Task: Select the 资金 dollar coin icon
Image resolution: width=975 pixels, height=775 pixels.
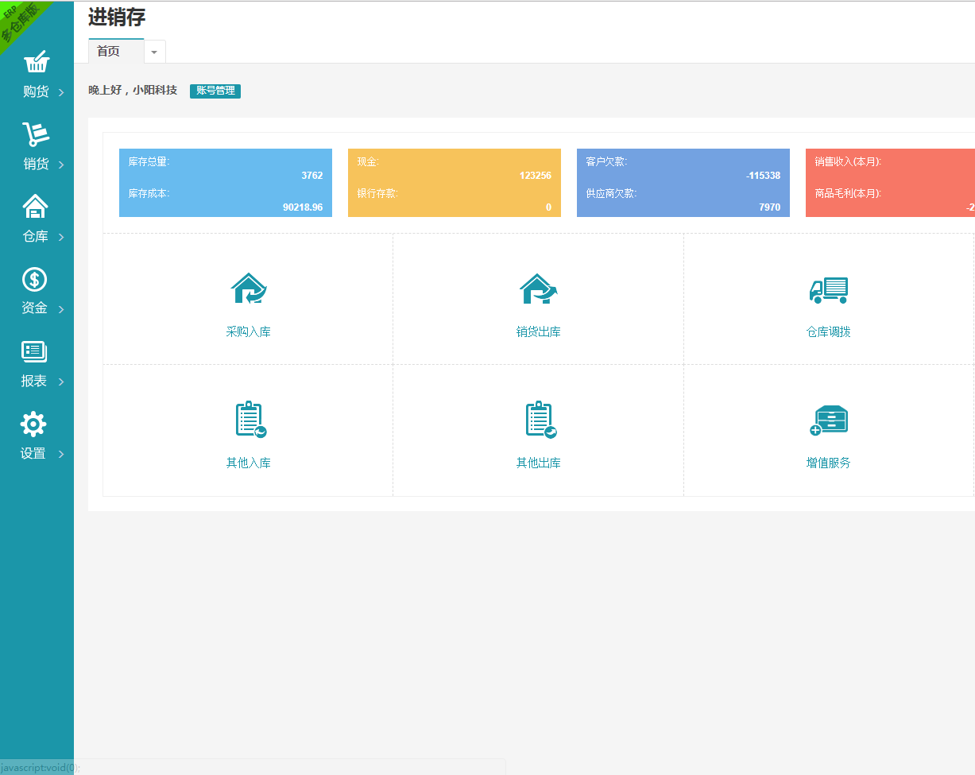Action: pos(34,279)
